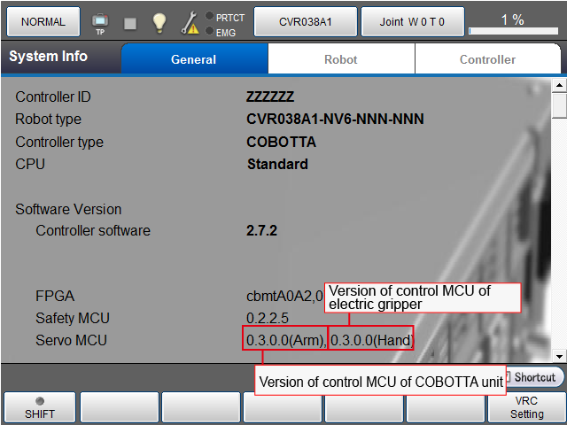This screenshot has width=567, height=425.
Task: Click the wrench warning maintenance icon
Action: tap(190, 23)
